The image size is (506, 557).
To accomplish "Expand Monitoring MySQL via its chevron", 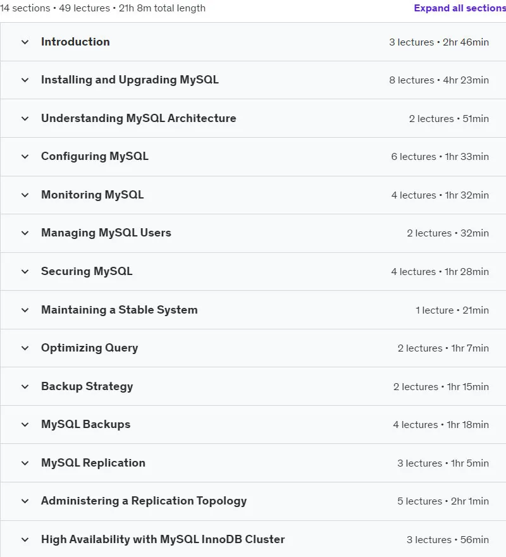I will point(25,195).
